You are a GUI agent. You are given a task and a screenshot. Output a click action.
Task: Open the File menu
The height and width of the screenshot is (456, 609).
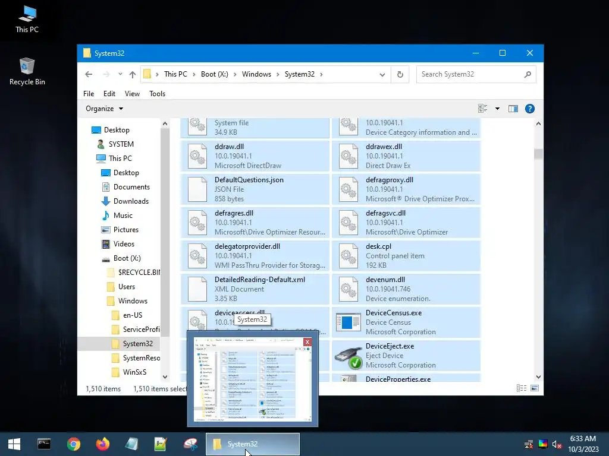coord(89,93)
